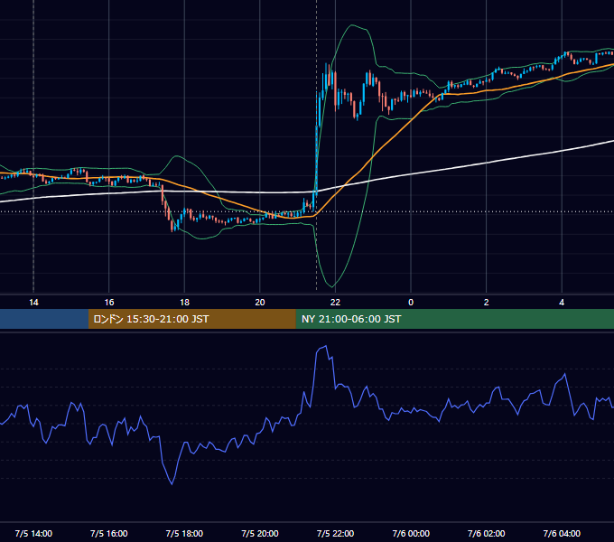Viewport: 614px width, 542px height.
Task: Click the 7/6 02:00 date label
Action: pyautogui.click(x=487, y=533)
